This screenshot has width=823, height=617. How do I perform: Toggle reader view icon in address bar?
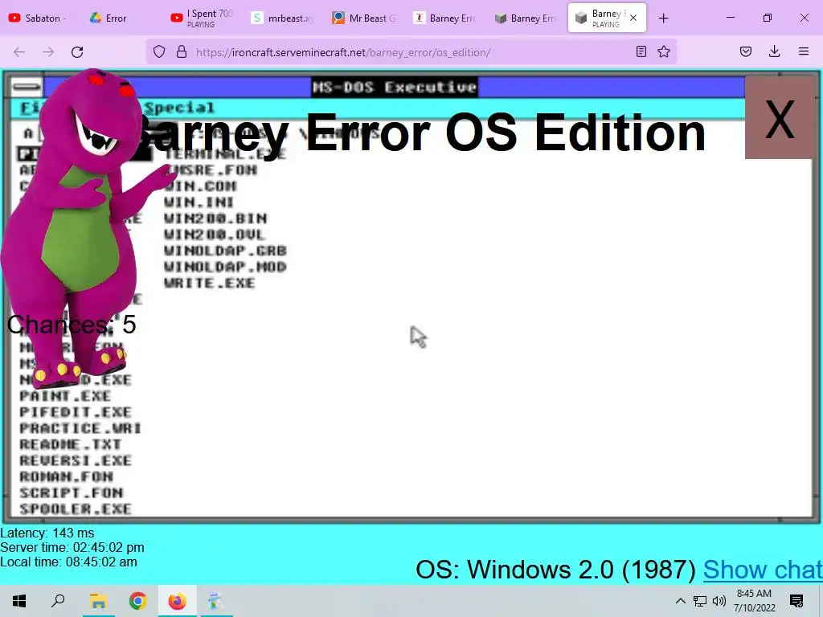pos(641,51)
